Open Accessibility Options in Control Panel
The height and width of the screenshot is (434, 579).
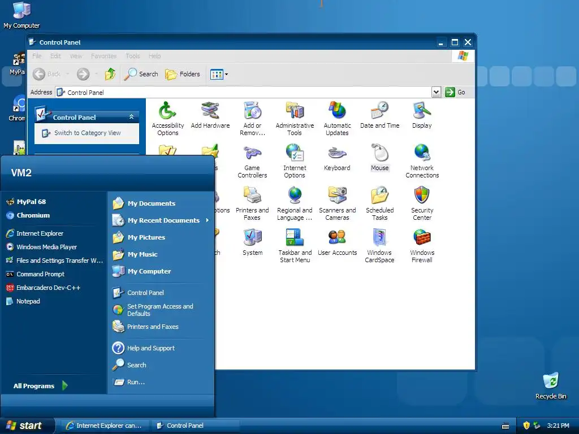click(167, 119)
